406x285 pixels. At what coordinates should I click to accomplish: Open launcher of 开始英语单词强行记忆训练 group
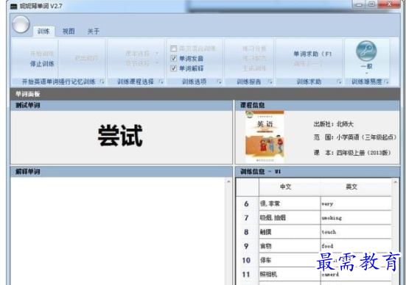point(102,82)
